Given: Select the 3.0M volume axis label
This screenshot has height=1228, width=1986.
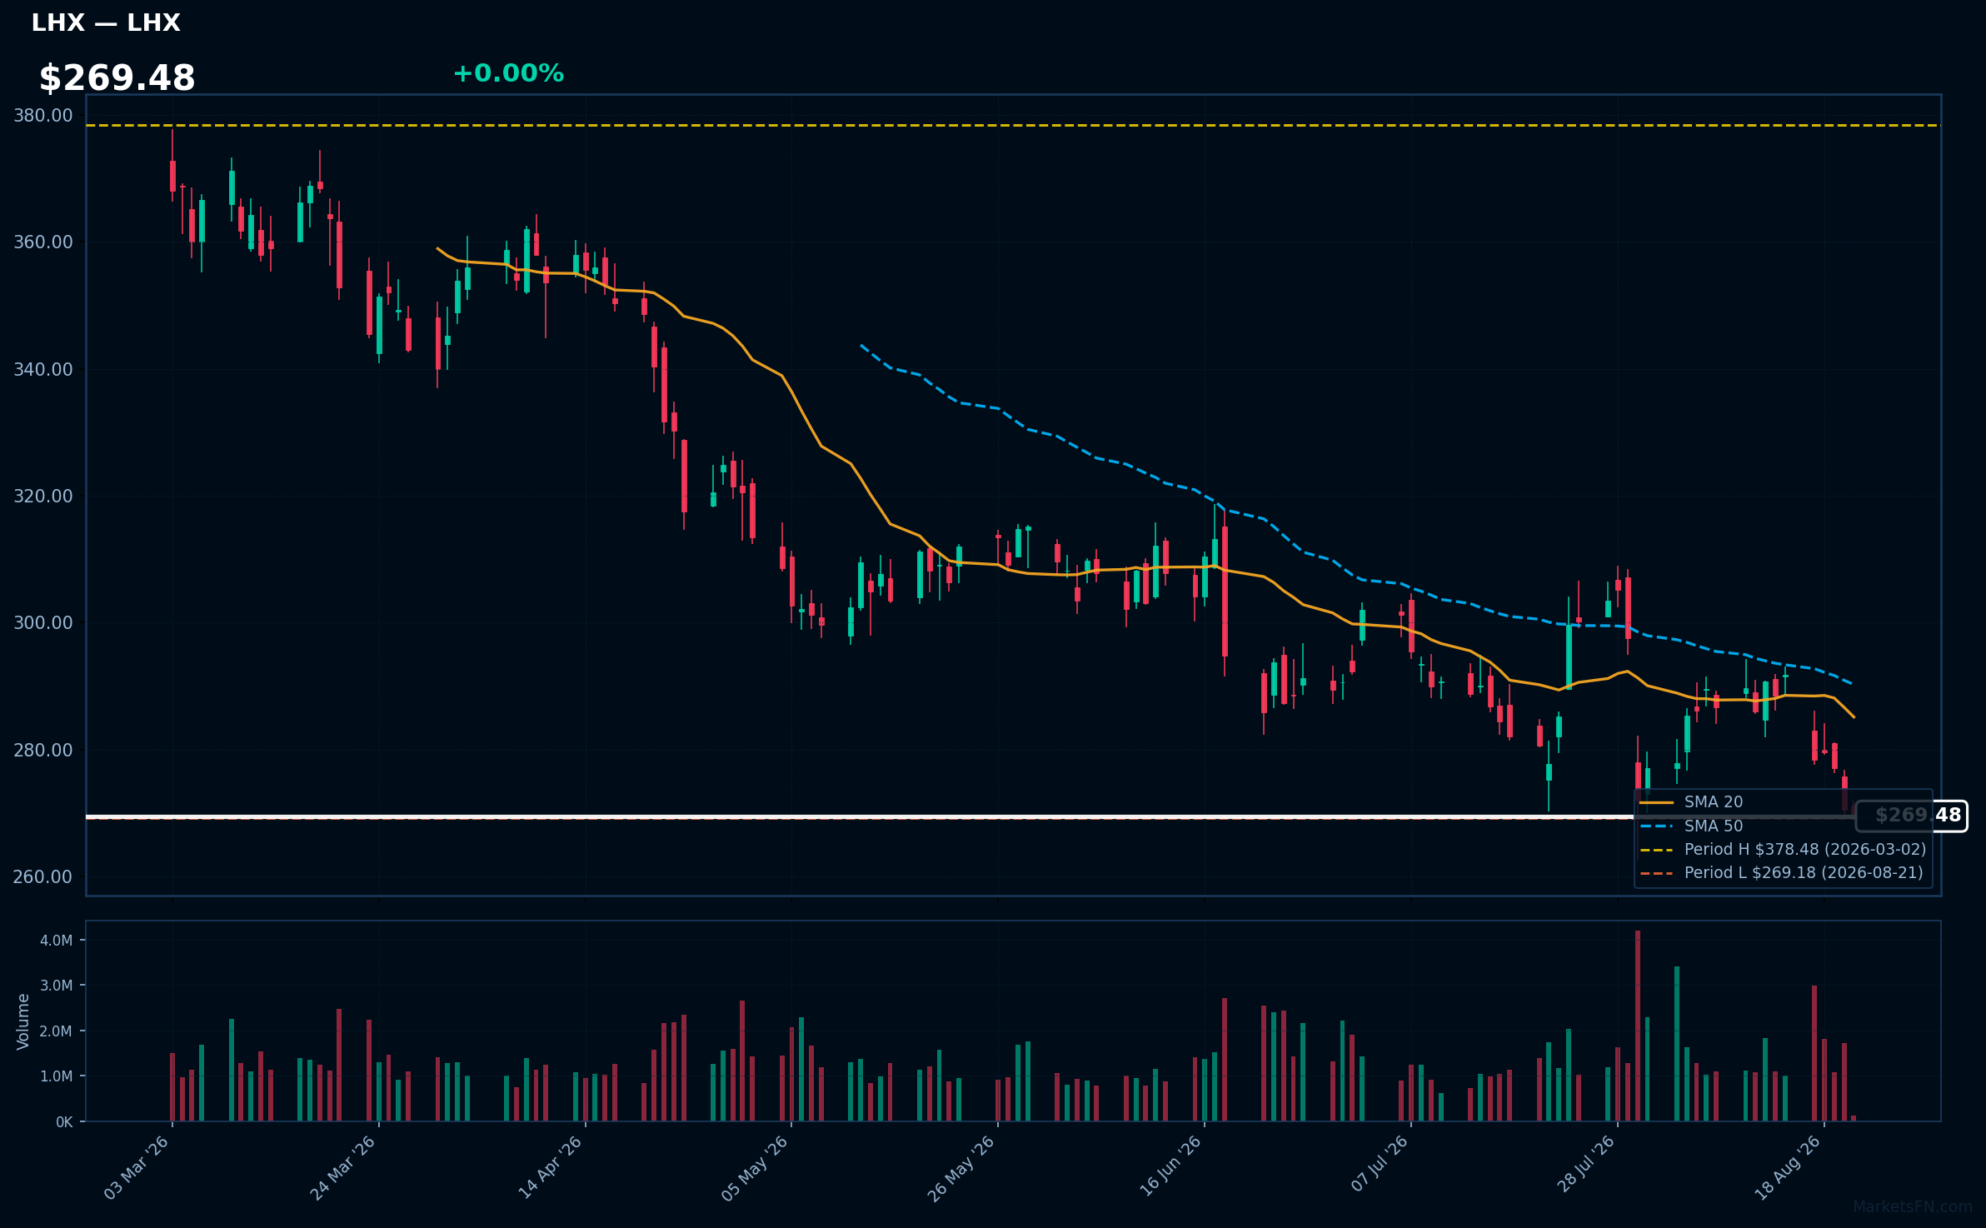Looking at the screenshot, I should pos(57,986).
